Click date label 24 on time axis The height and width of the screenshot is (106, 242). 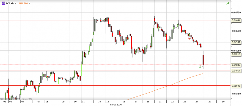pyautogui.click(x=197, y=102)
